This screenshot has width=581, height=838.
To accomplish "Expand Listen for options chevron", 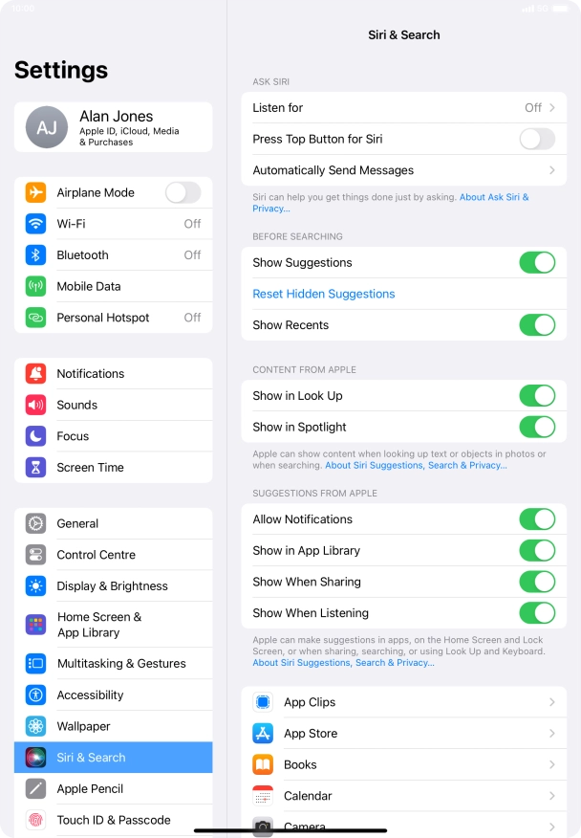I will click(x=552, y=107).
